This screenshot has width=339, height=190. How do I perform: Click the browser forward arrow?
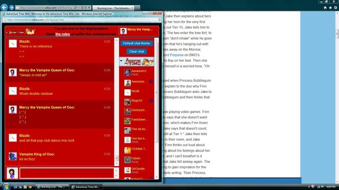pos(12,8)
